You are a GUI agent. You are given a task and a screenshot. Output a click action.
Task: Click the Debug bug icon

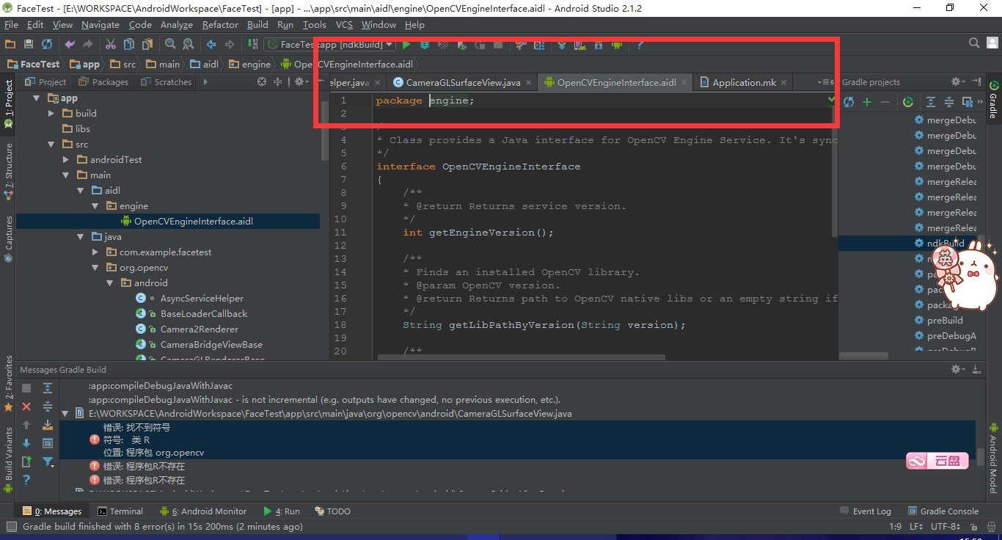tap(424, 45)
